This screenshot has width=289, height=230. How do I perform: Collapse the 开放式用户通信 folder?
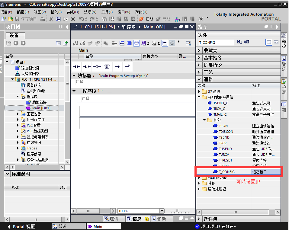[199, 97]
